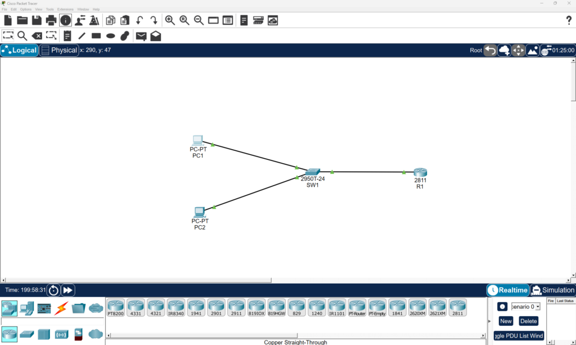Screen dimensions: 576x345
Task: Delete the current scenario
Action: tap(529, 321)
